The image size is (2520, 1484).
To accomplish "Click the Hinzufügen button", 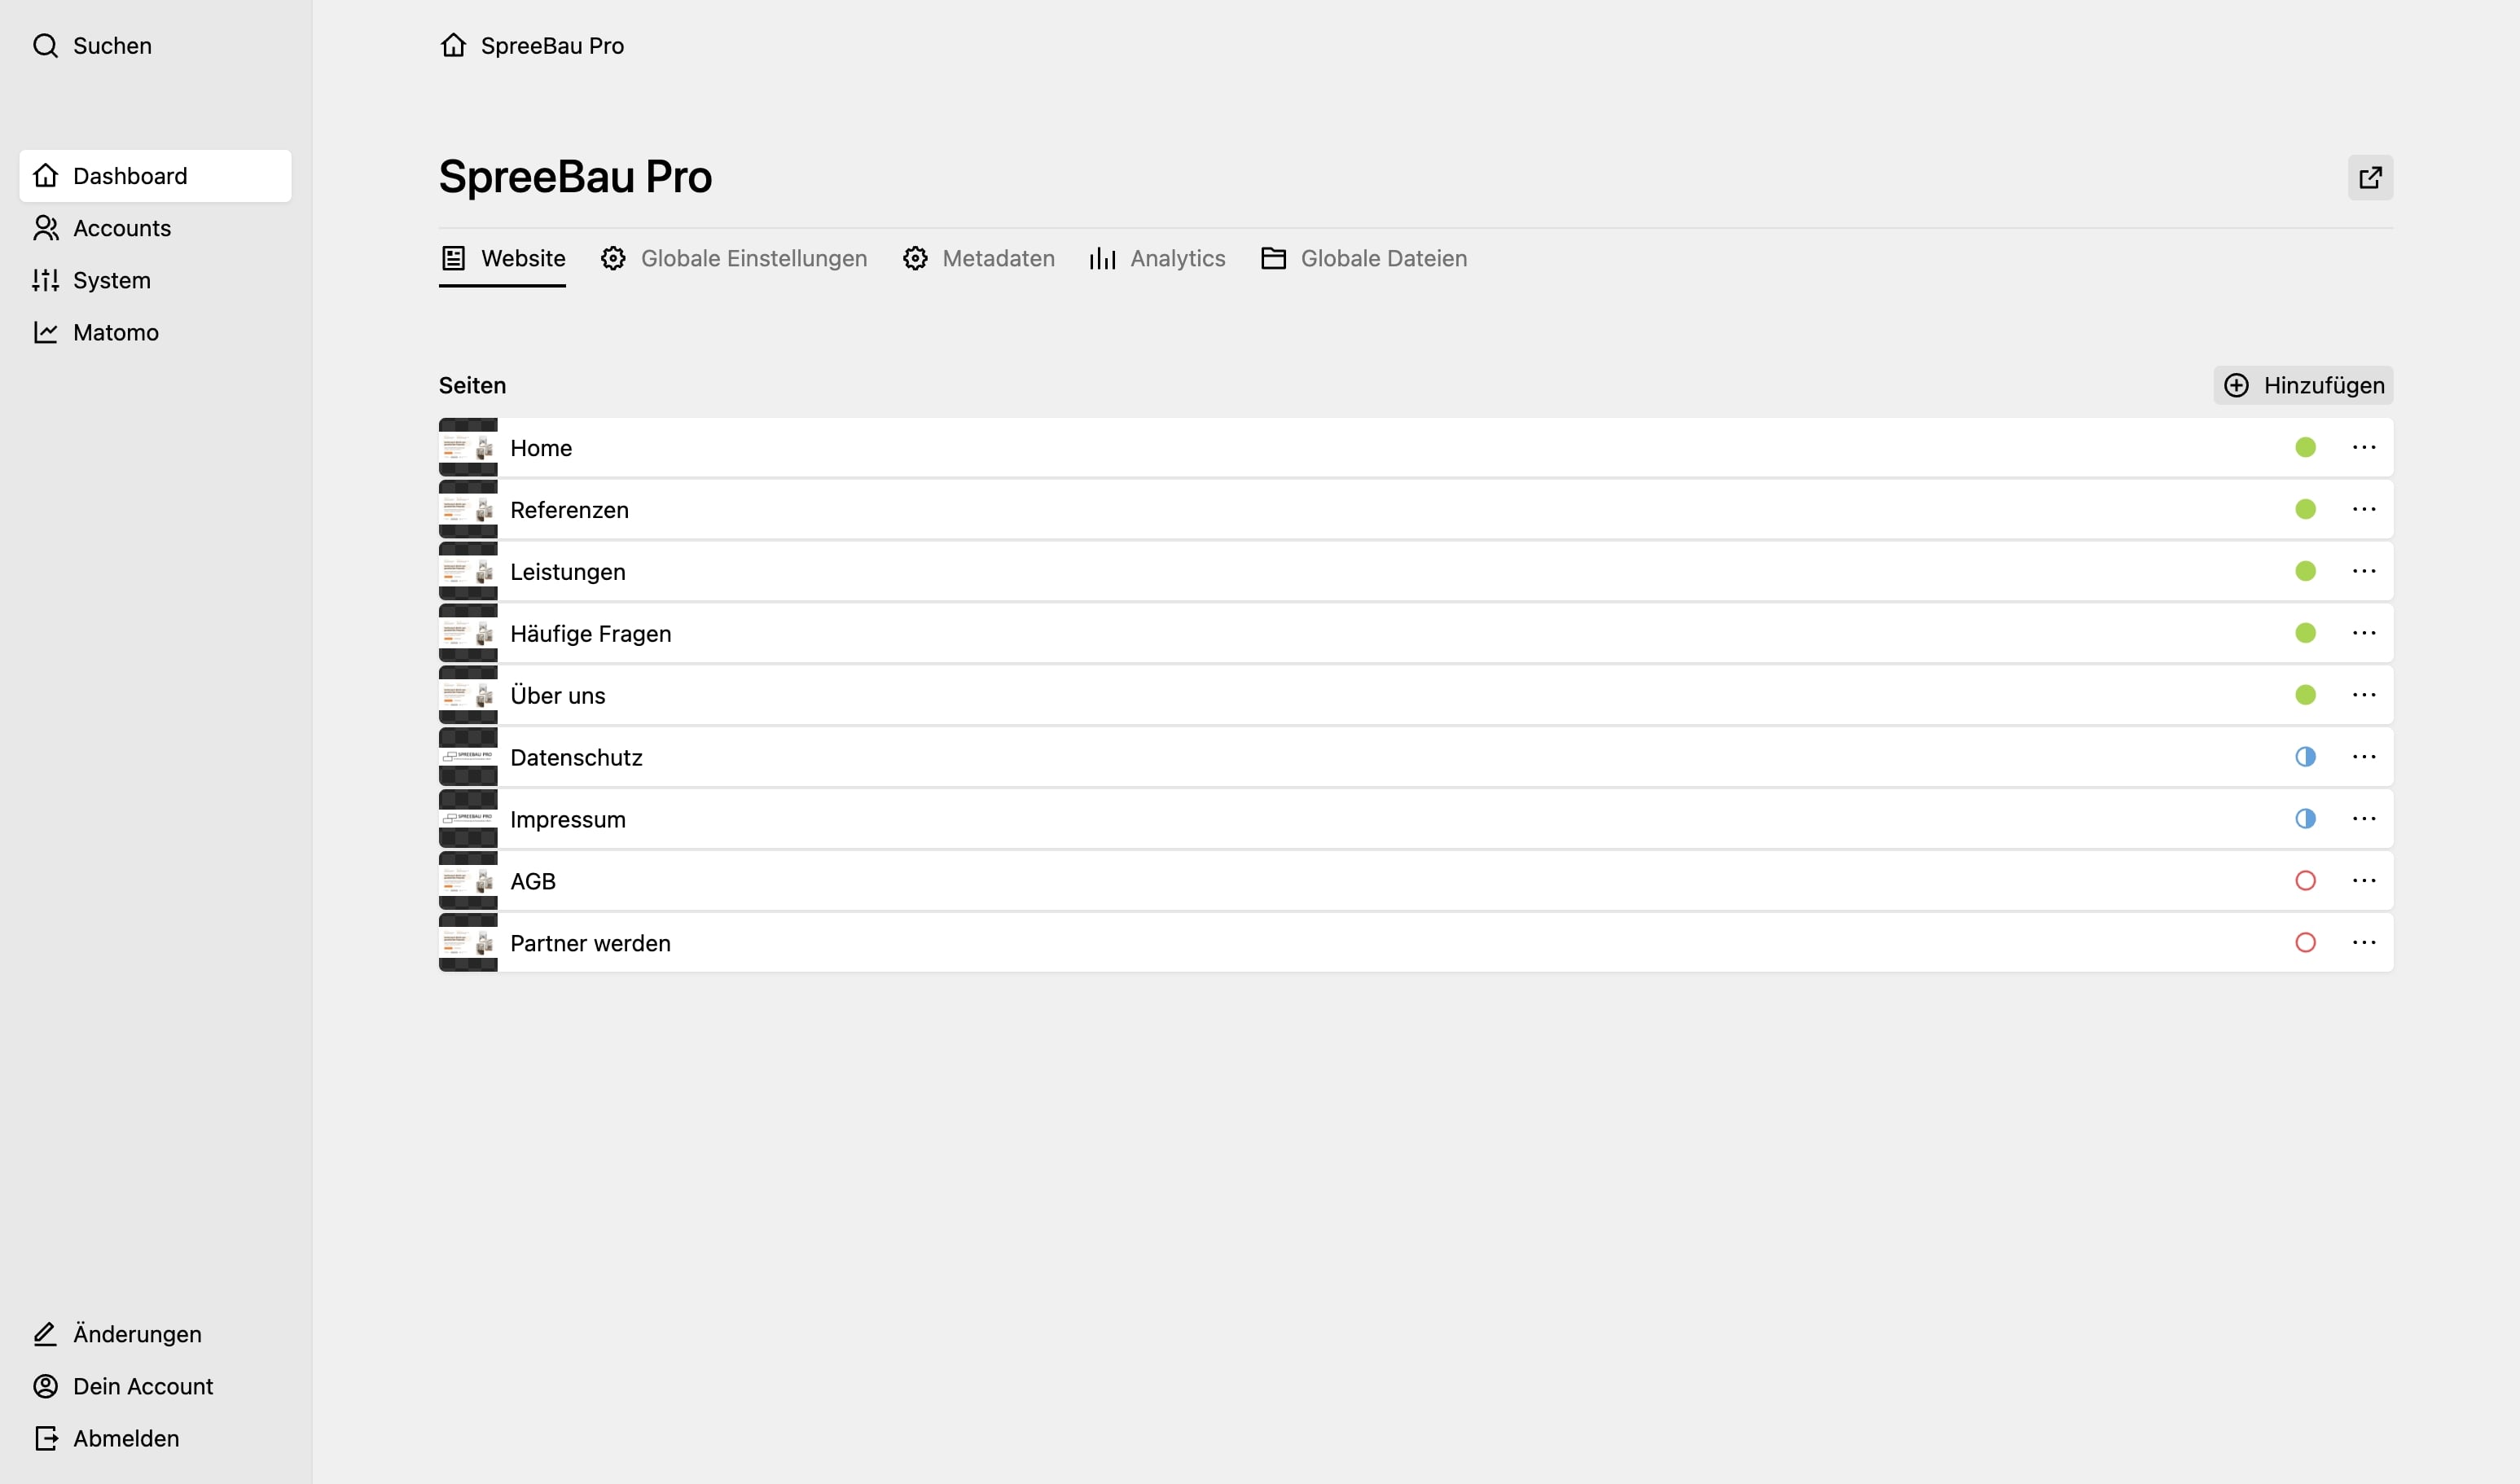I will point(2303,385).
